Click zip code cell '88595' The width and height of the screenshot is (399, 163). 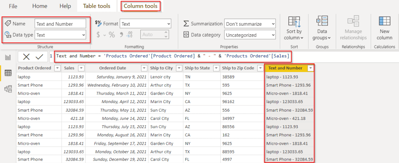click(x=243, y=152)
